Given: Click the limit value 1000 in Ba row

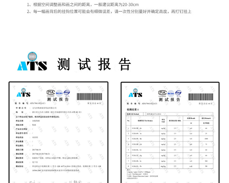Looking at the screenshot, I should pos(206,139).
